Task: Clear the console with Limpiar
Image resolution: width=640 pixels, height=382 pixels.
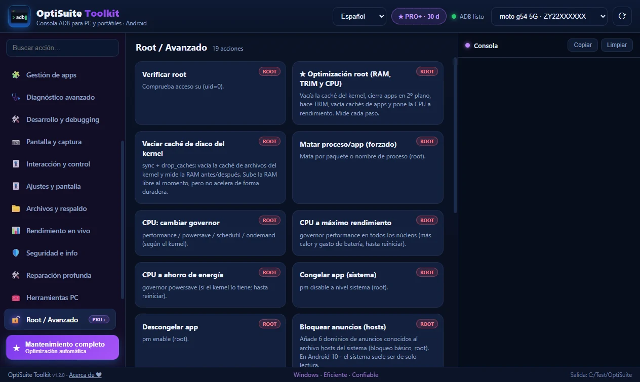Action: coord(617,45)
